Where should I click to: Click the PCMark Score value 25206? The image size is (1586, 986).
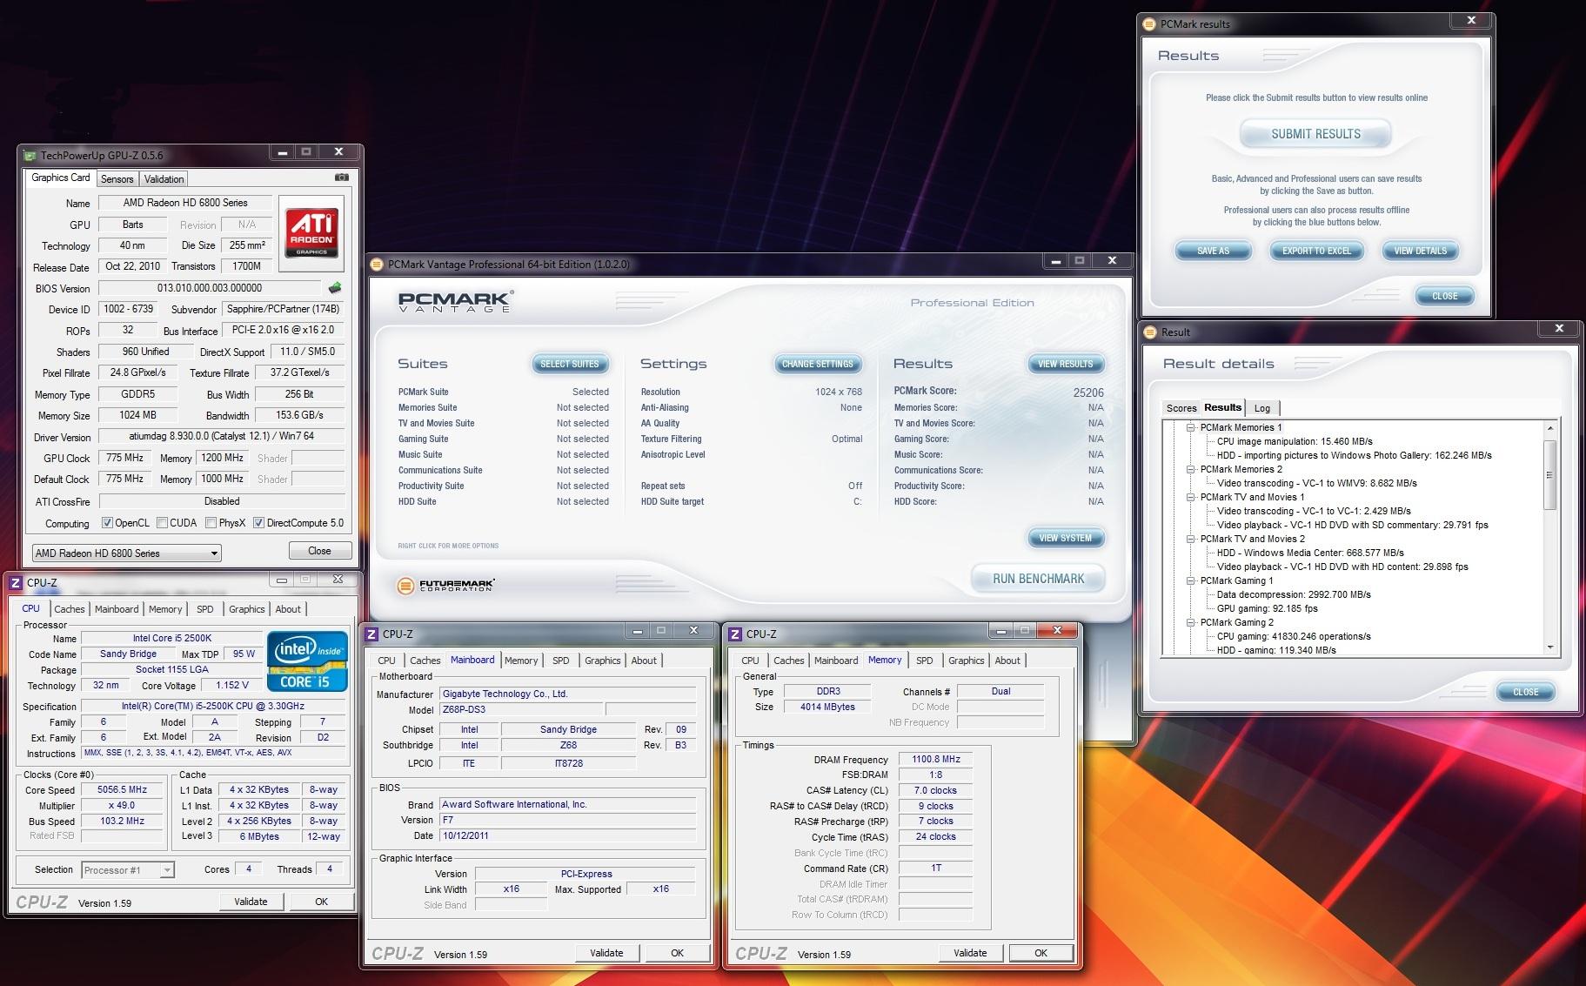(1087, 392)
